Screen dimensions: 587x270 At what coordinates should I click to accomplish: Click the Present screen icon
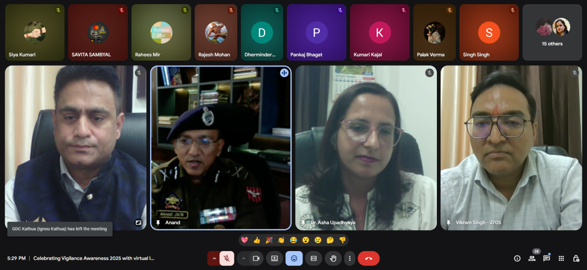(x=274, y=258)
